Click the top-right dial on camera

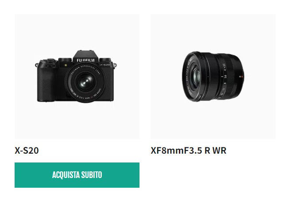pos(105,60)
